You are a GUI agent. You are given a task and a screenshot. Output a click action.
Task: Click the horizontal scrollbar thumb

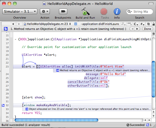tap(56, 120)
